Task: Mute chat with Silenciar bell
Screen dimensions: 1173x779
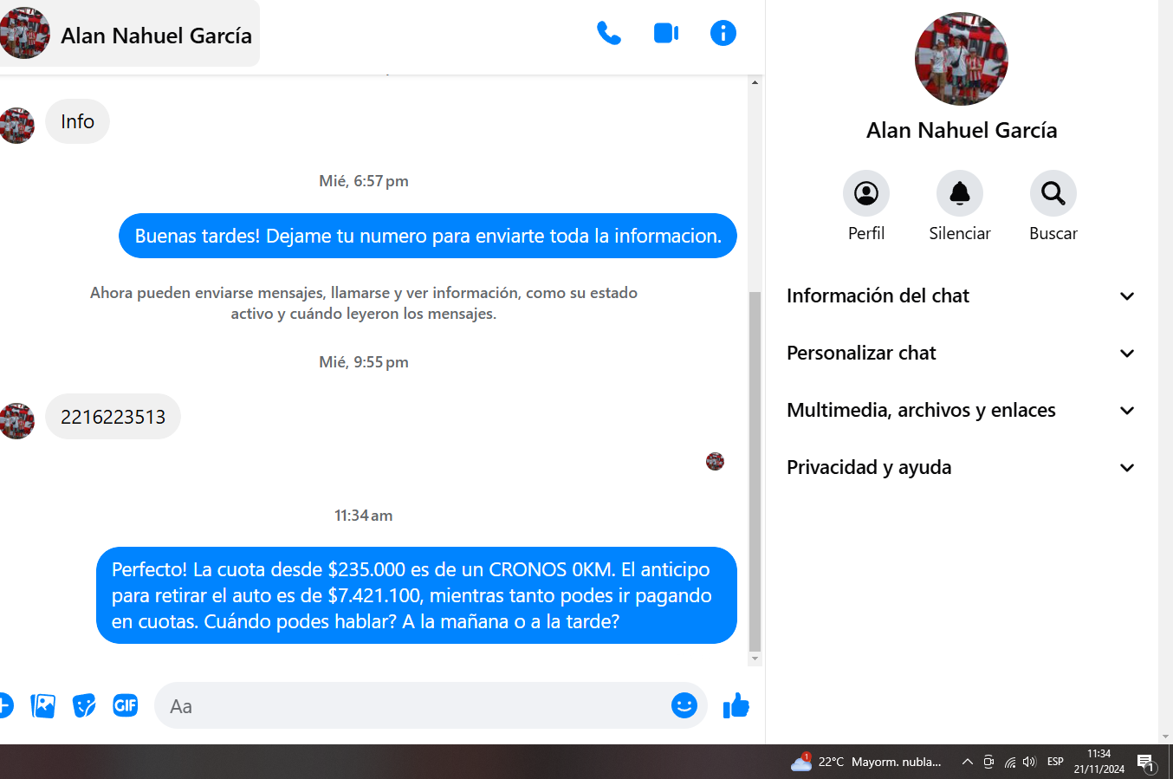Action: [x=960, y=193]
